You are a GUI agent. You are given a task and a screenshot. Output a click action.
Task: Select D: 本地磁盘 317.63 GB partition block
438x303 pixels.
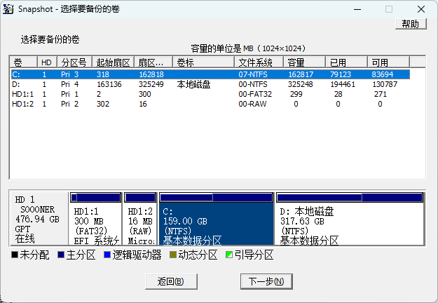click(x=350, y=224)
